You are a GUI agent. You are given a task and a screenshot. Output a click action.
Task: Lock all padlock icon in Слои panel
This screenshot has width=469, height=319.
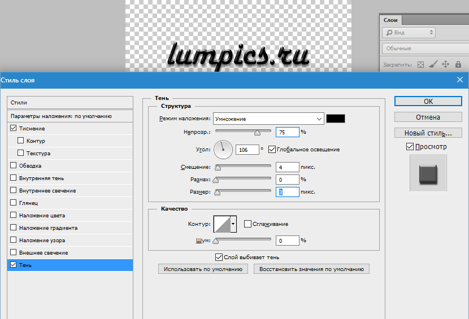click(458, 64)
